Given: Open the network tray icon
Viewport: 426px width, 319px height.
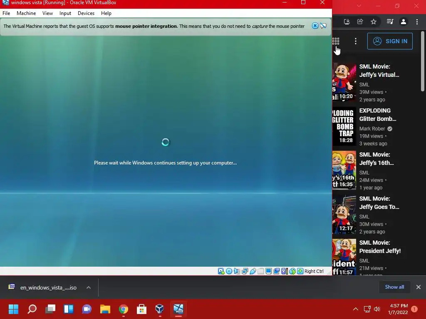Looking at the screenshot, I should point(367,309).
